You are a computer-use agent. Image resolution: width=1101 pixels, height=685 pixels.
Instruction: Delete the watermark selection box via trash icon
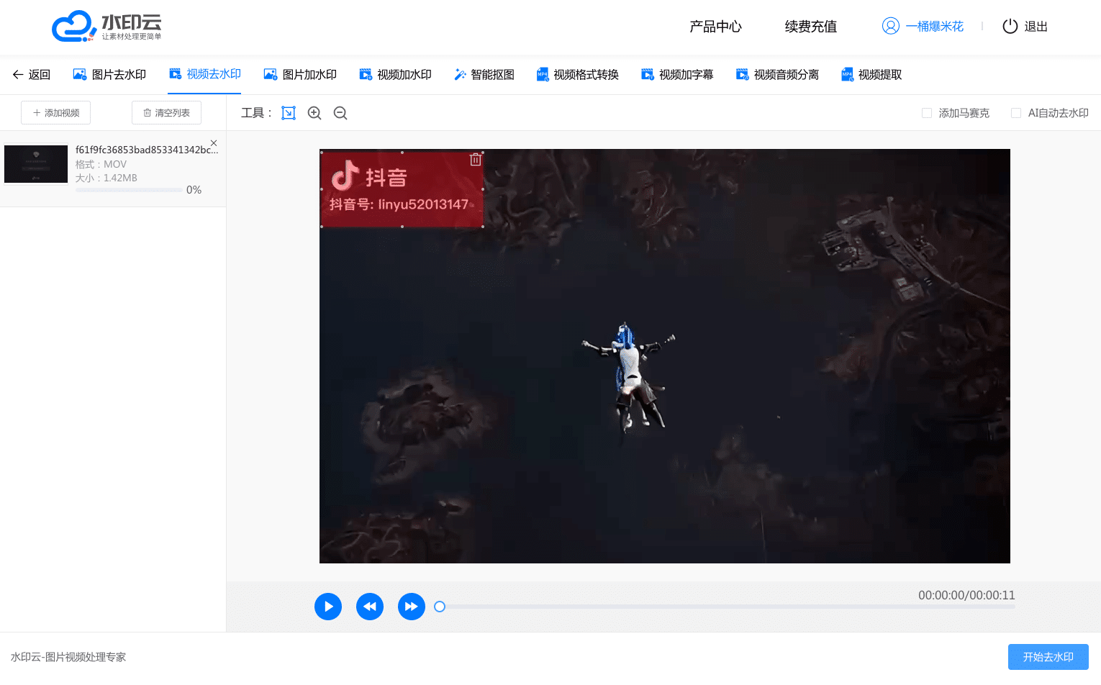point(475,160)
